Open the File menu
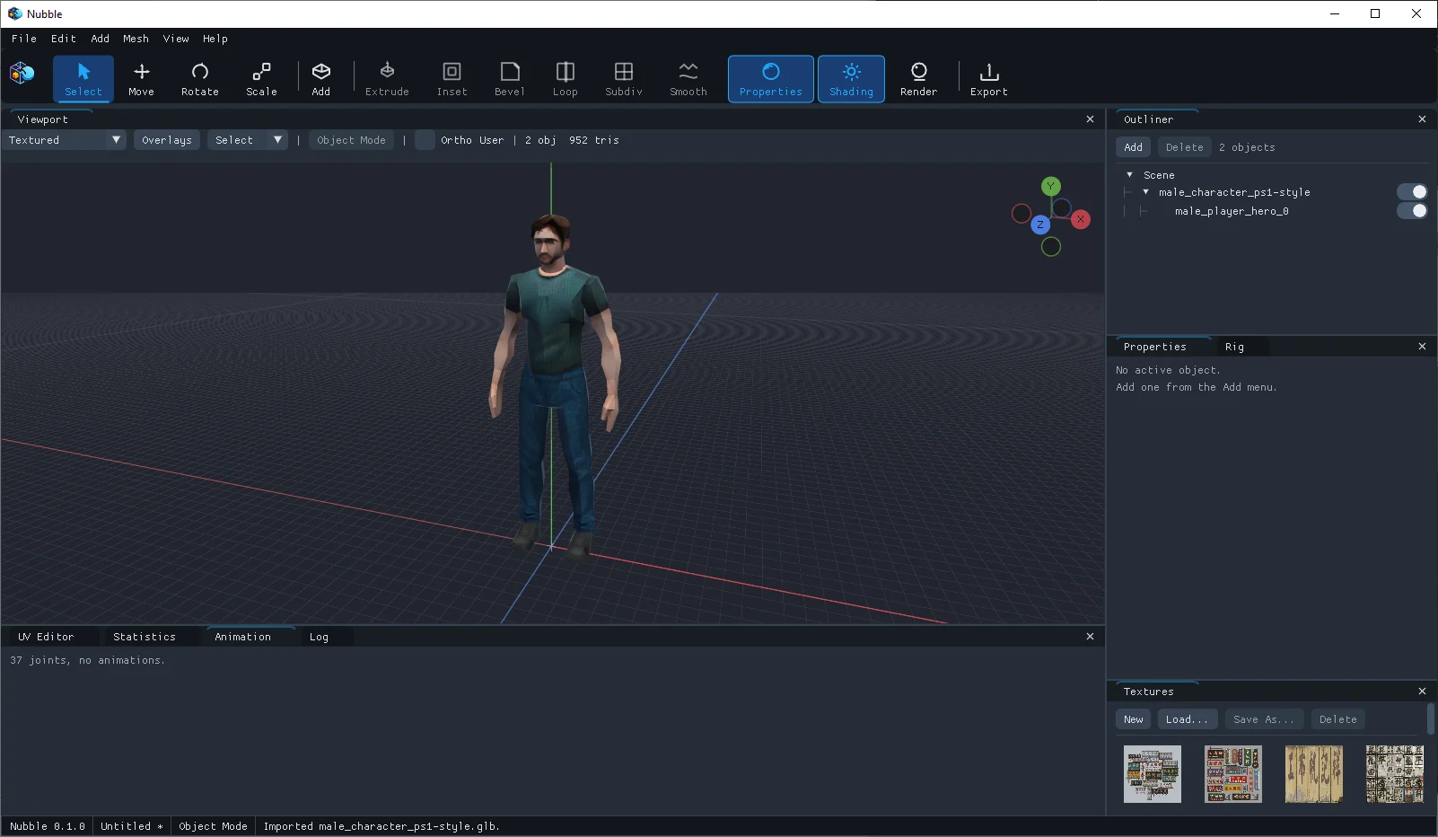The height and width of the screenshot is (837, 1438). pos(24,39)
